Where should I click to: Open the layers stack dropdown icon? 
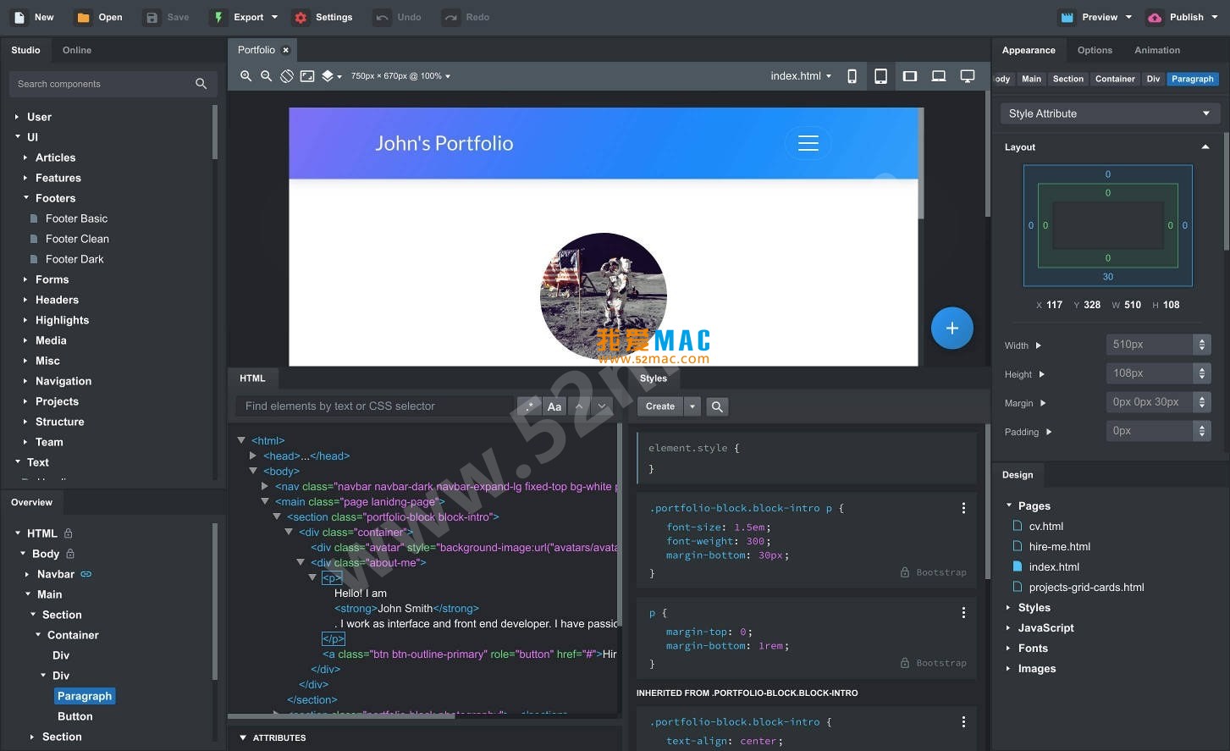[331, 76]
